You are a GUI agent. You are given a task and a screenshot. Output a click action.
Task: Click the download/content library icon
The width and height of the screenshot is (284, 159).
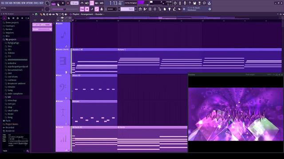[209, 3]
